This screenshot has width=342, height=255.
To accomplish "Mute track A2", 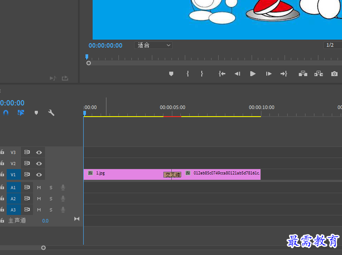I will coord(39,199).
